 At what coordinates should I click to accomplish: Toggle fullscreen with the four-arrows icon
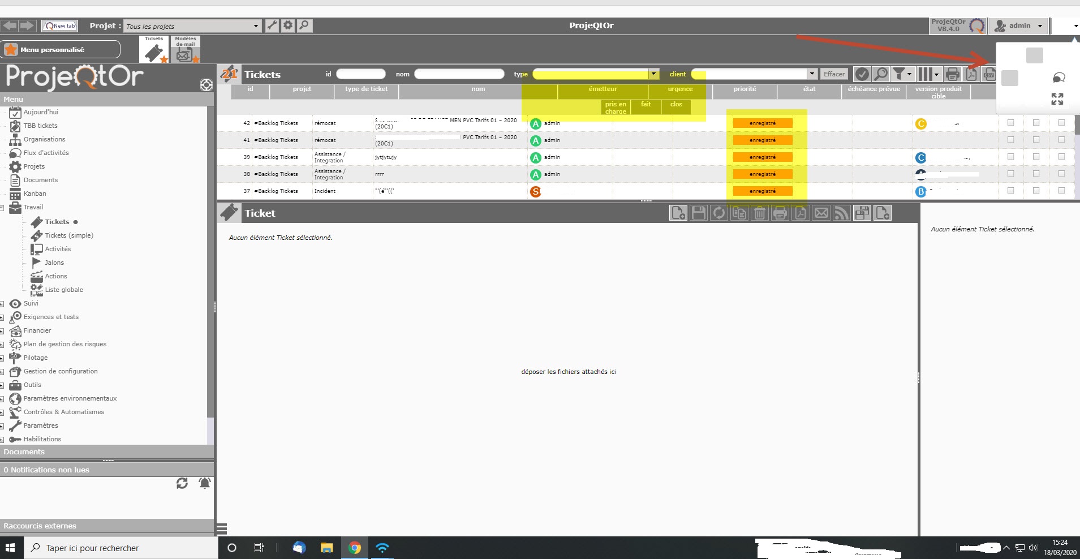click(1057, 99)
